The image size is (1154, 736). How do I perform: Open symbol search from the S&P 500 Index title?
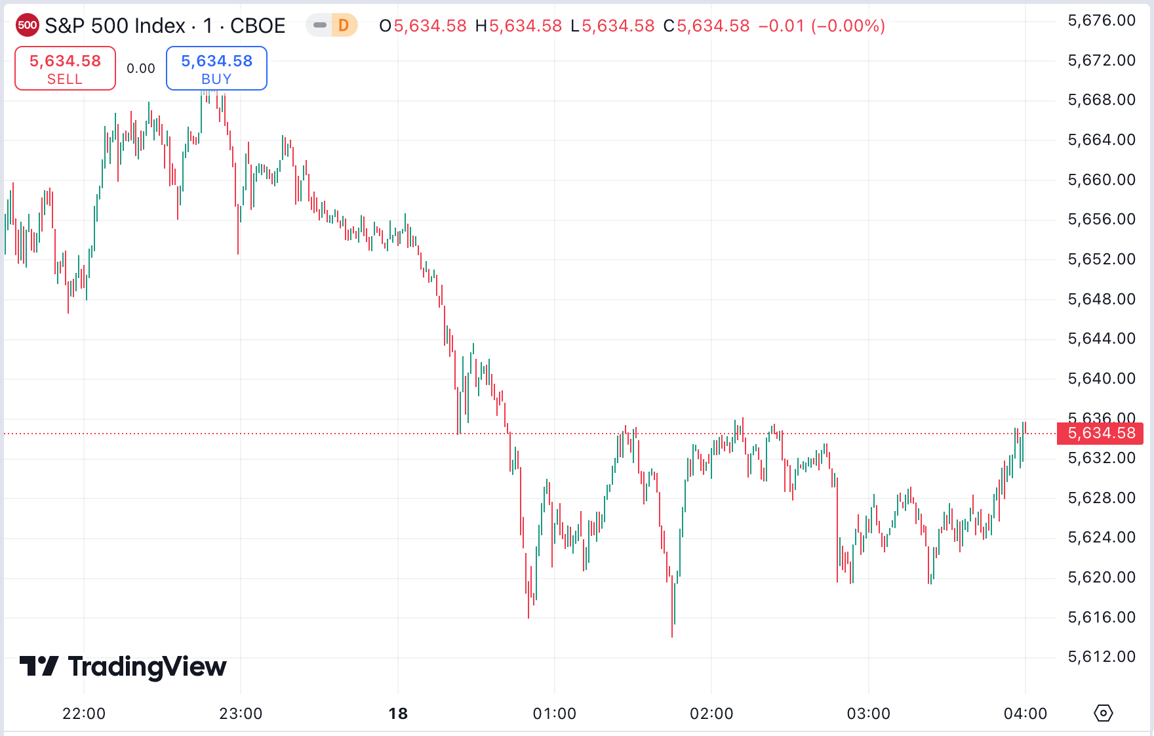click(115, 25)
